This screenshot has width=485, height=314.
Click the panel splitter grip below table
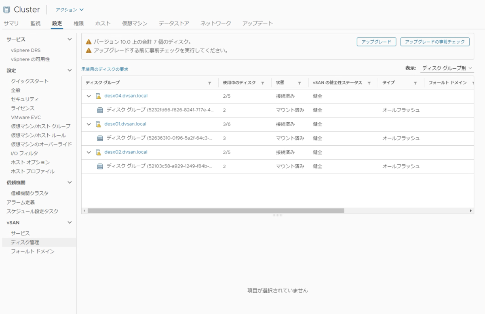point(277,216)
